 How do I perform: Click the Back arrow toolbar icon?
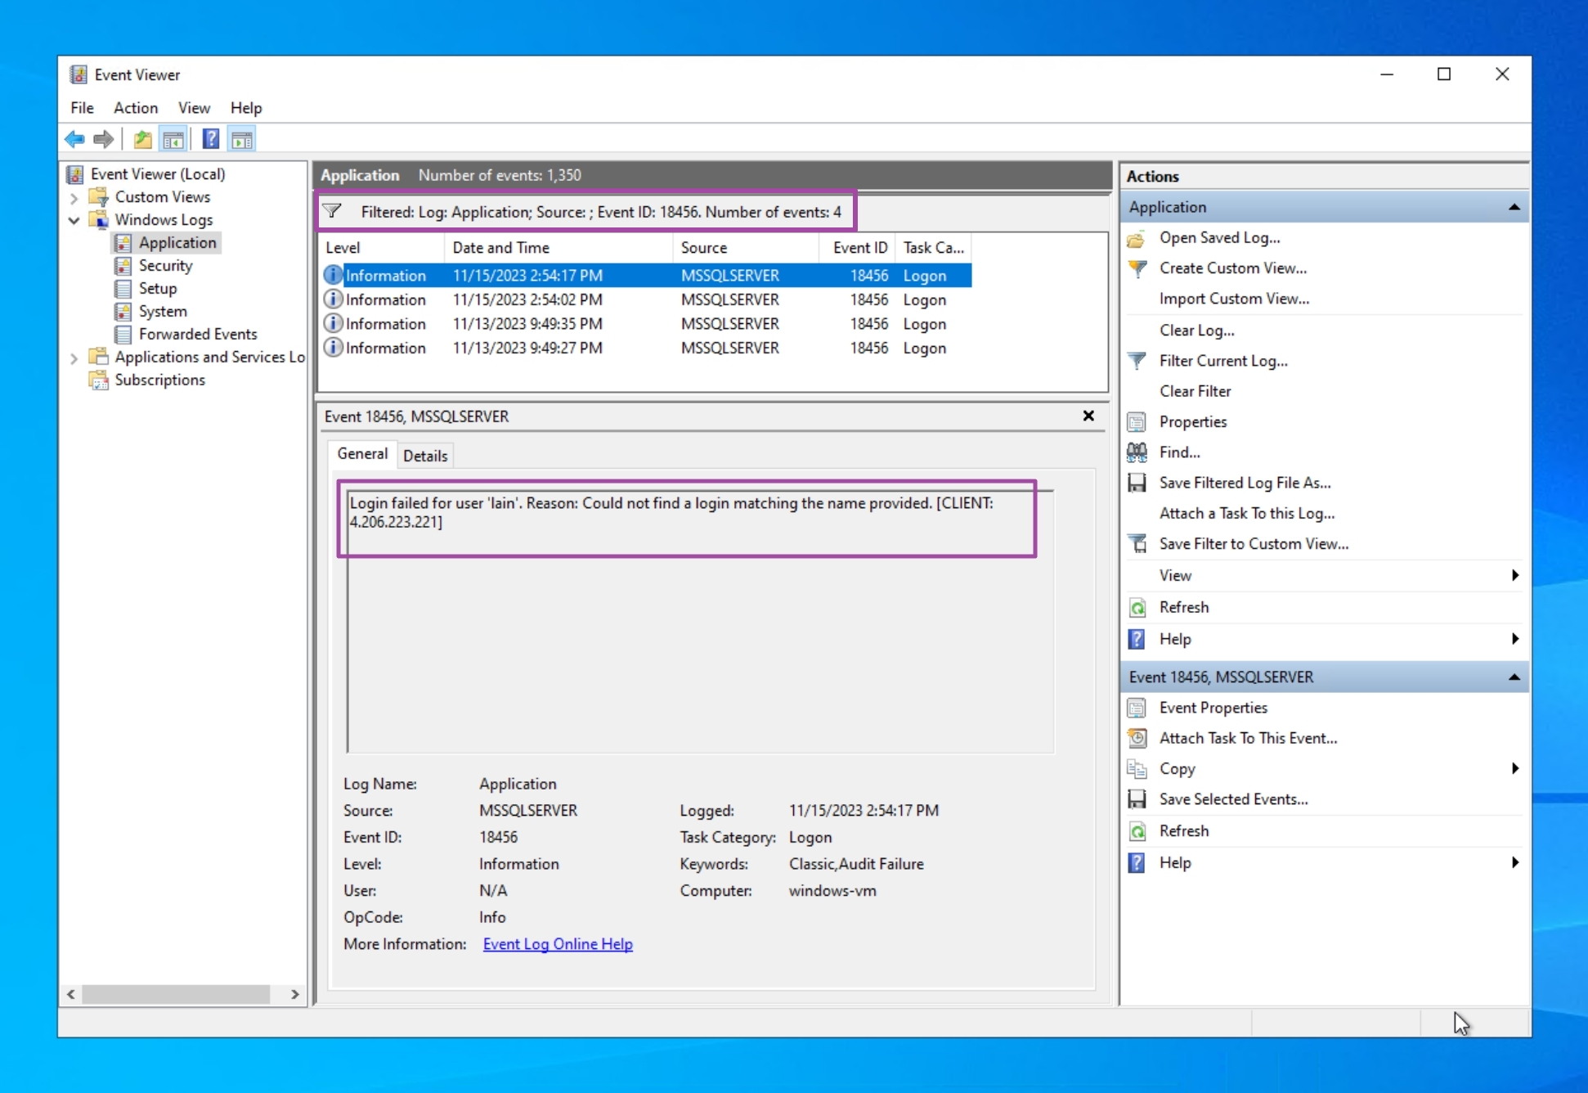[74, 139]
